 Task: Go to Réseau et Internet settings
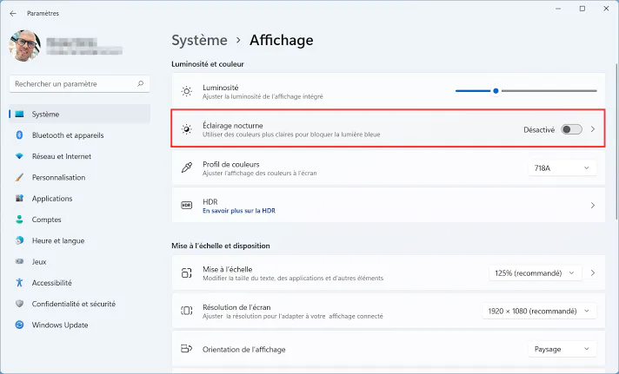[x=62, y=156]
